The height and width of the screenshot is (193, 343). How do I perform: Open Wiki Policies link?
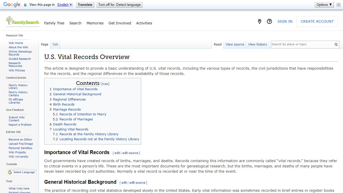click(x=17, y=70)
